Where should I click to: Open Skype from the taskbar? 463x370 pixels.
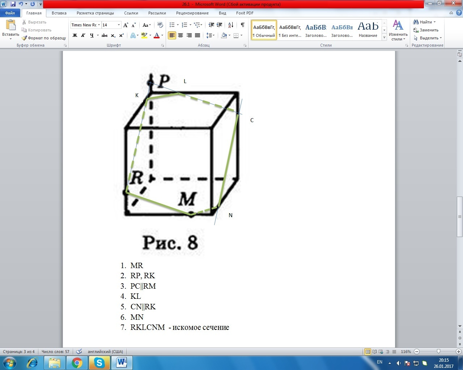(99, 362)
